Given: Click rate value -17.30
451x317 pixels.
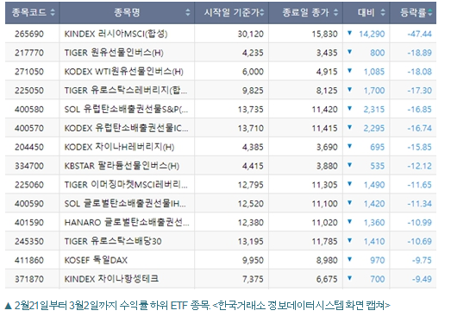Looking at the screenshot, I should point(420,91).
